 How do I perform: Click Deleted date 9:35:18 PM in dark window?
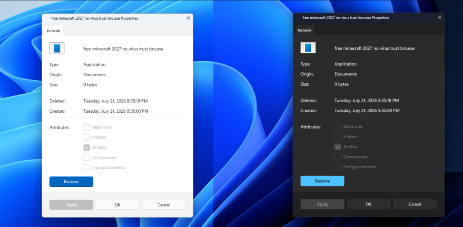click(367, 101)
